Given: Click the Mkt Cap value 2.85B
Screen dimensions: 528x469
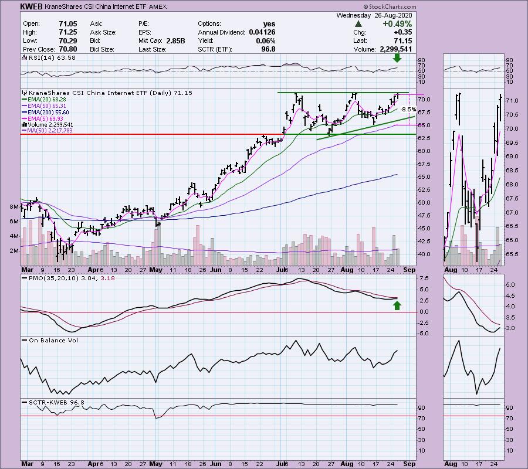Looking at the screenshot, I should [175, 40].
